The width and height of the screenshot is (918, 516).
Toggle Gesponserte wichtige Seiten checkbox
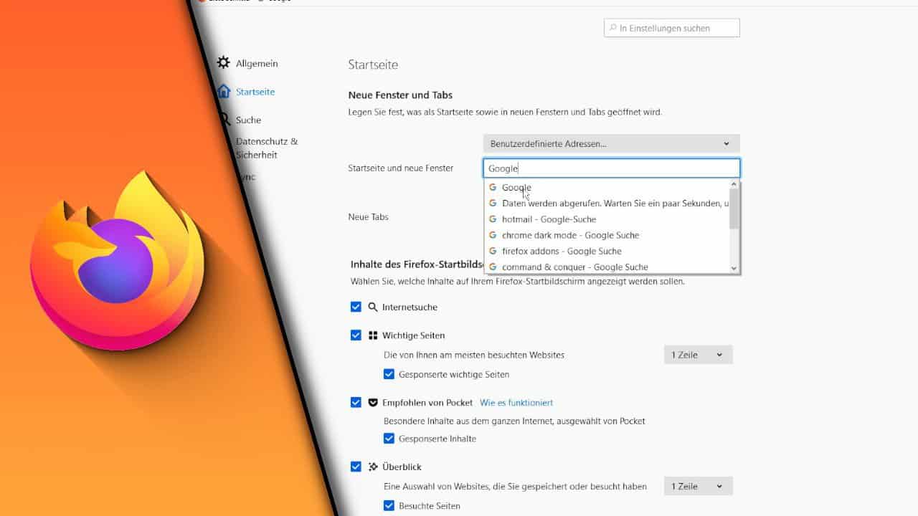(x=389, y=374)
